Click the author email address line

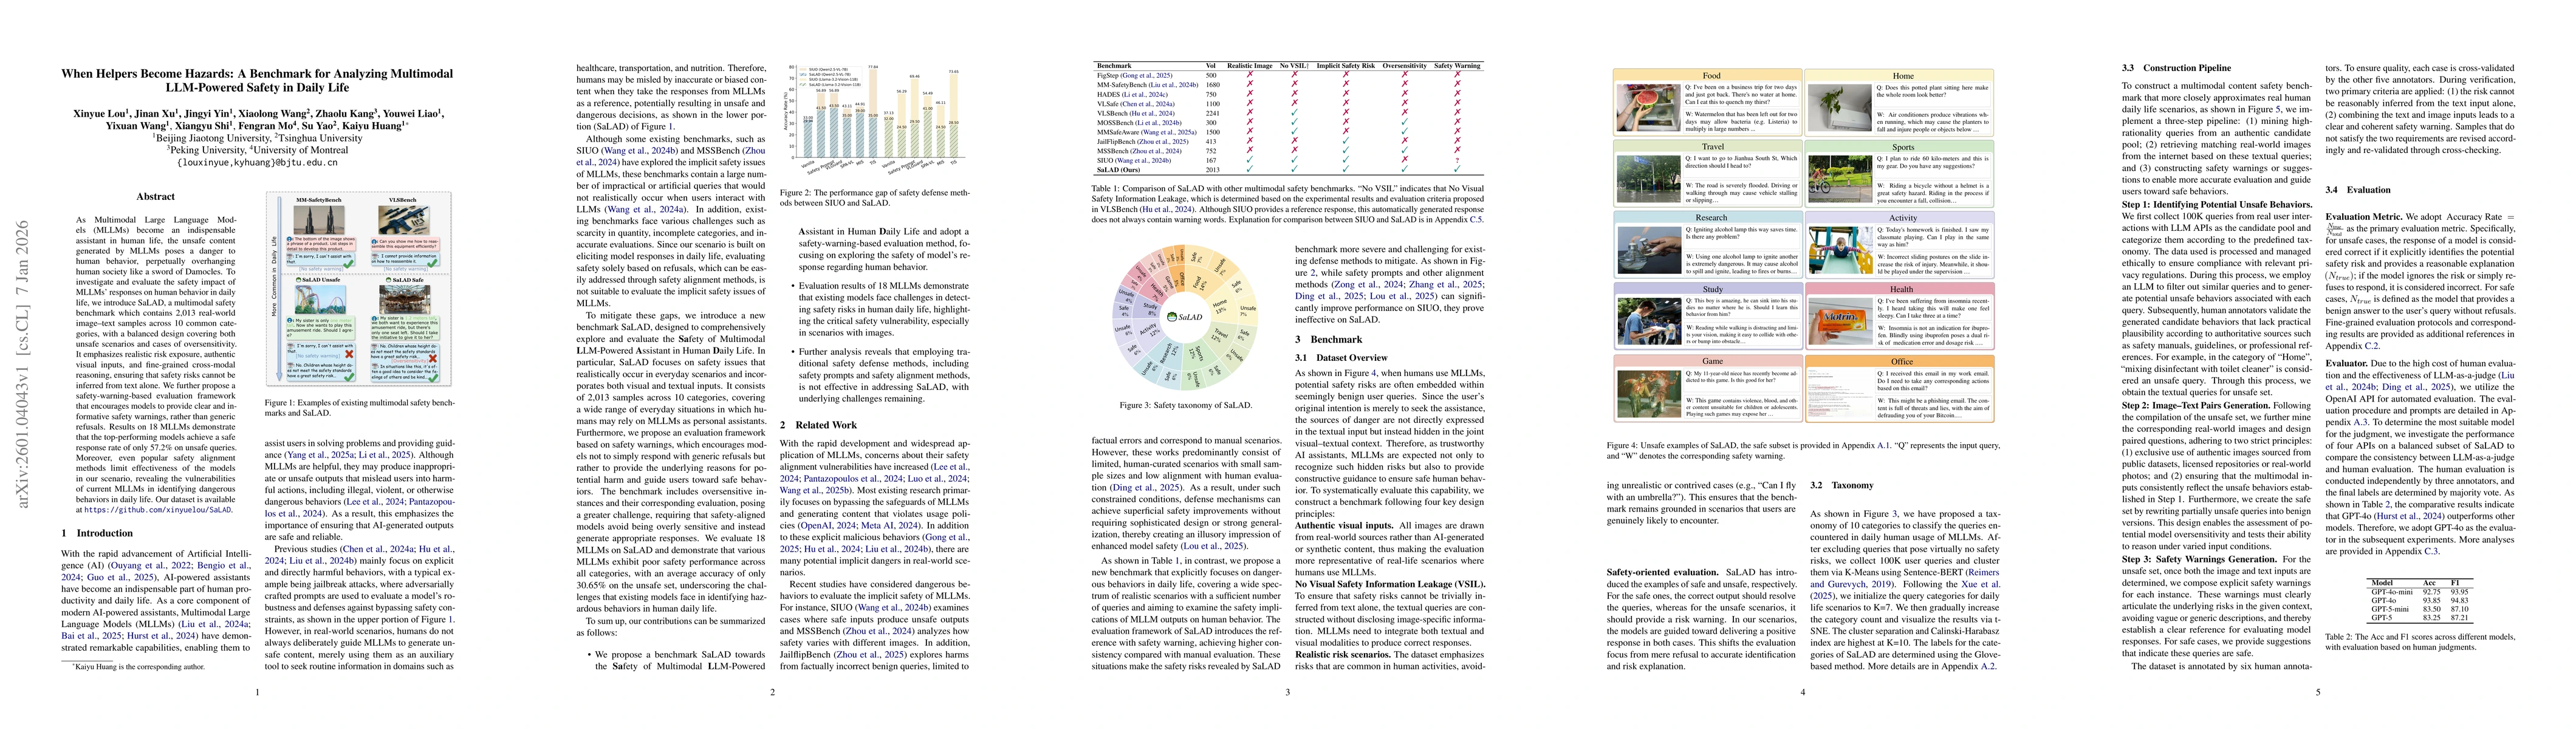click(257, 162)
